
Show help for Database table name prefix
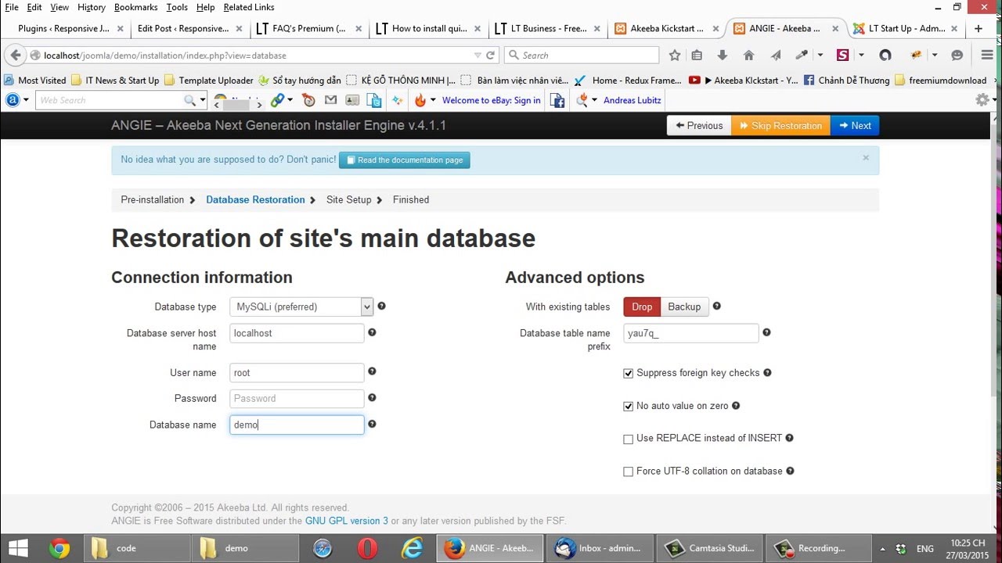(766, 332)
